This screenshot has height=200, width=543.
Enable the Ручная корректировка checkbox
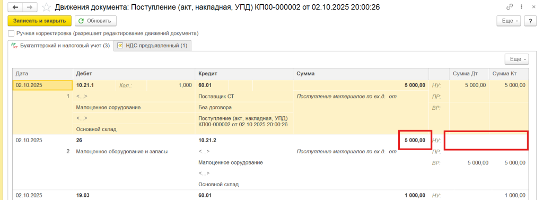point(11,33)
